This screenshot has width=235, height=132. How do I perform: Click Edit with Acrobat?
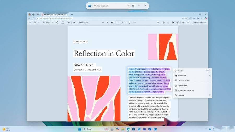point(199,23)
